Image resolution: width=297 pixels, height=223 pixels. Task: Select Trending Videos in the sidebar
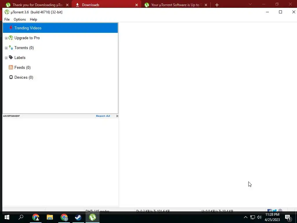tap(60, 28)
